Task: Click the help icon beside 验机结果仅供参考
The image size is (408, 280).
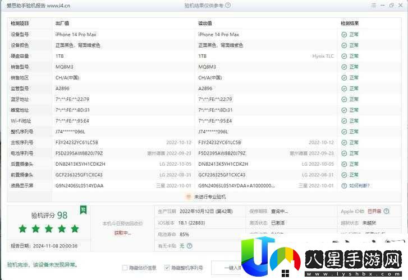Action: tap(228, 5)
